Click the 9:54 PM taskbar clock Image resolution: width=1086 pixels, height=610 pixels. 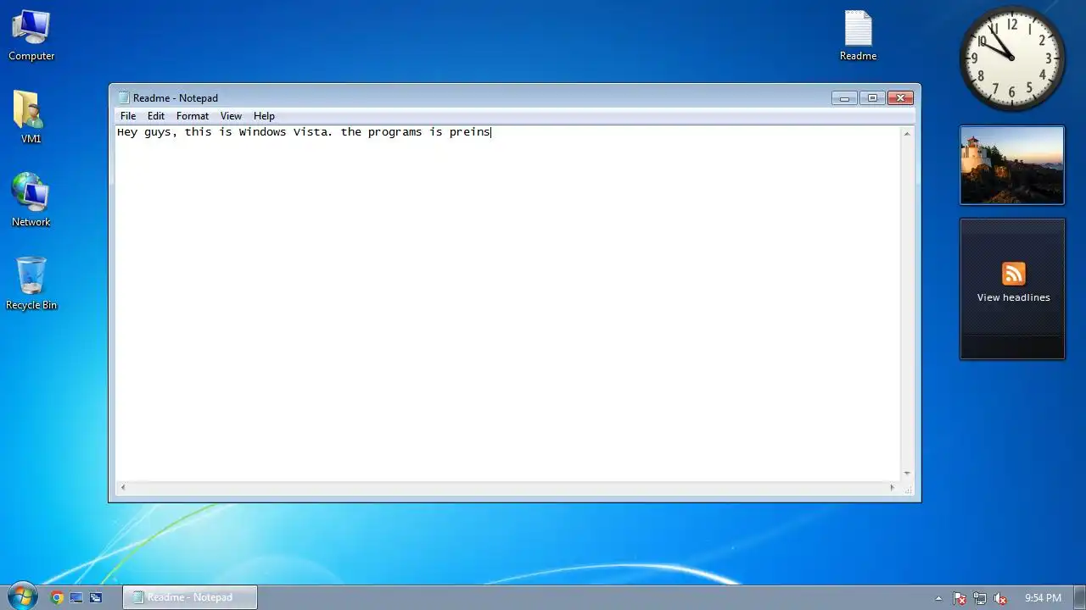(x=1043, y=598)
